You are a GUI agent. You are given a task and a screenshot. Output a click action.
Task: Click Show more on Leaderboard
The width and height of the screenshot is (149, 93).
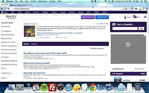(x=139, y=69)
